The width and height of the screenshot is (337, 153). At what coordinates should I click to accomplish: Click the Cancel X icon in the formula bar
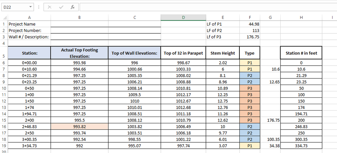tap(50, 7)
